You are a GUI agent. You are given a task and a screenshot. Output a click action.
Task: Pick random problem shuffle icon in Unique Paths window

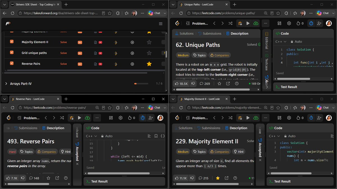pos(231,24)
